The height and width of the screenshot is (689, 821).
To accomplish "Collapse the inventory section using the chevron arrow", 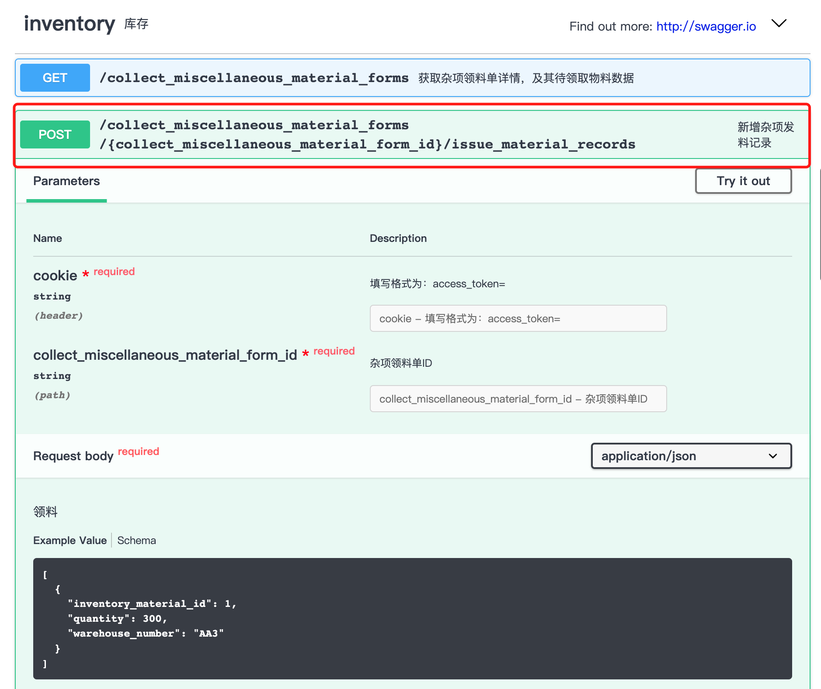I will click(779, 24).
